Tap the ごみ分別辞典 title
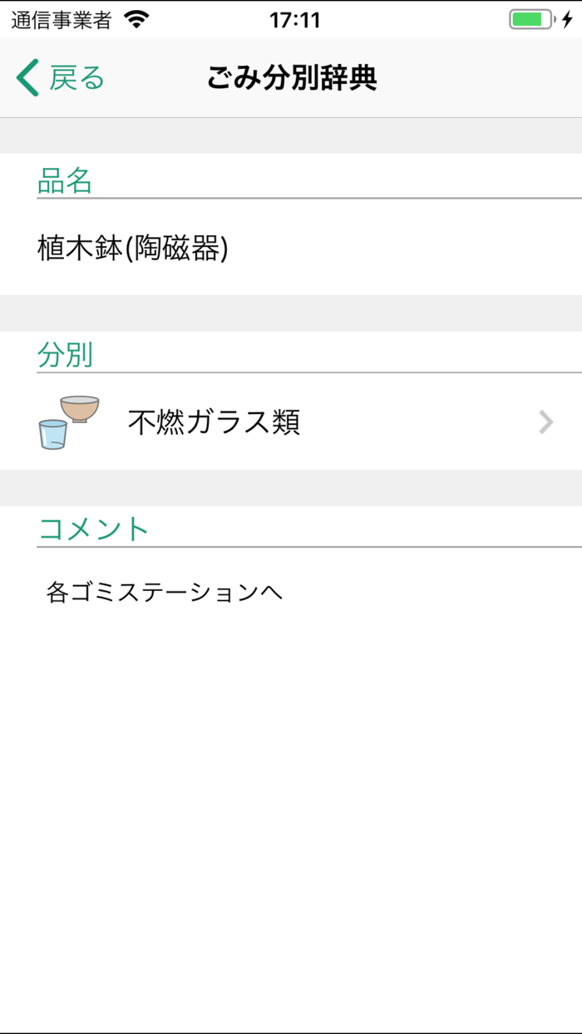The width and height of the screenshot is (582, 1034). 291,76
